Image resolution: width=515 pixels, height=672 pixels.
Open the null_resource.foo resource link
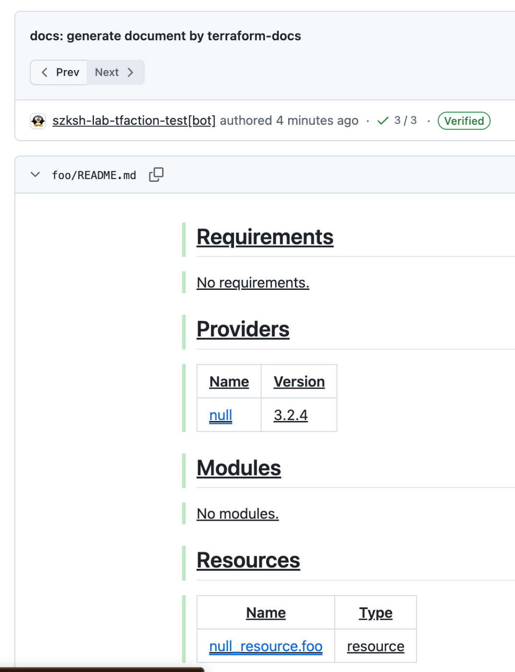click(266, 647)
